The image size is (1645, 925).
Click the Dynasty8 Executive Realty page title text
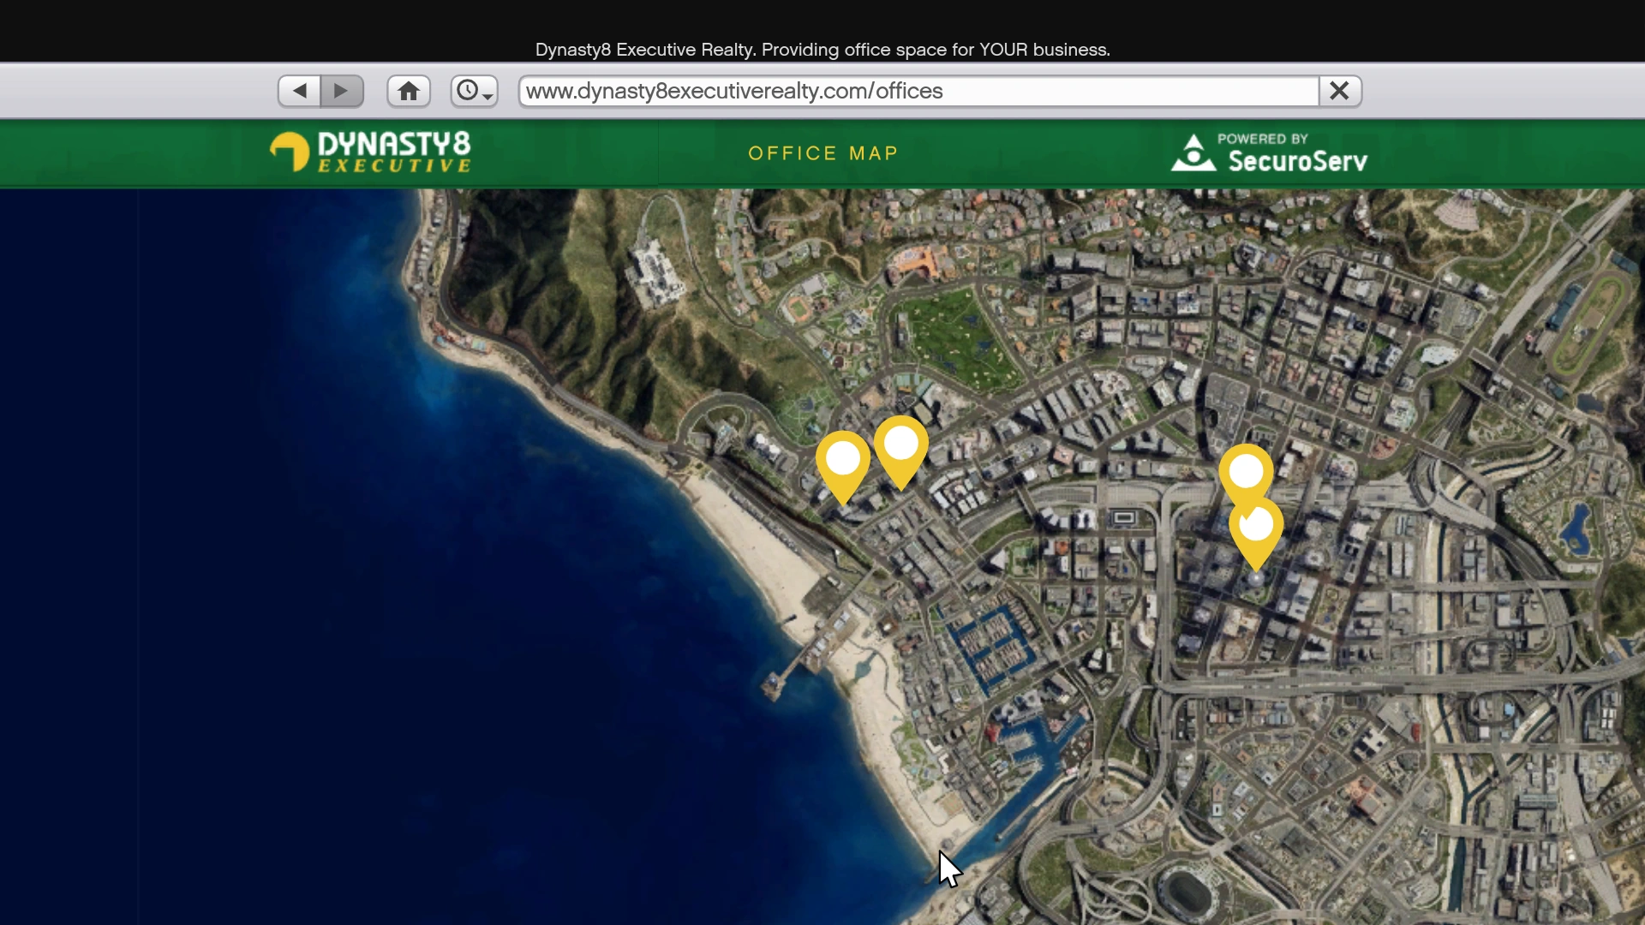click(x=822, y=50)
